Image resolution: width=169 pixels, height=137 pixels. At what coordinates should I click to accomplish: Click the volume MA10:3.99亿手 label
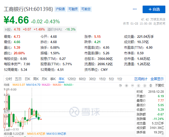click(56, 134)
